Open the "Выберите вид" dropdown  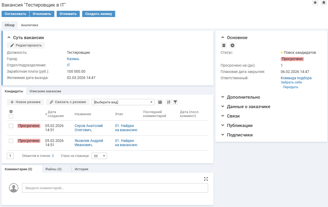123,102
